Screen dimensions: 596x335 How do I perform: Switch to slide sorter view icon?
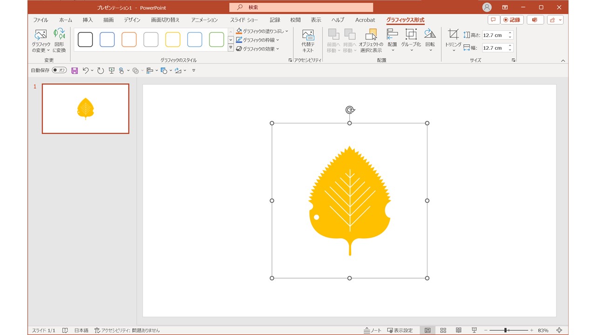tap(443, 330)
